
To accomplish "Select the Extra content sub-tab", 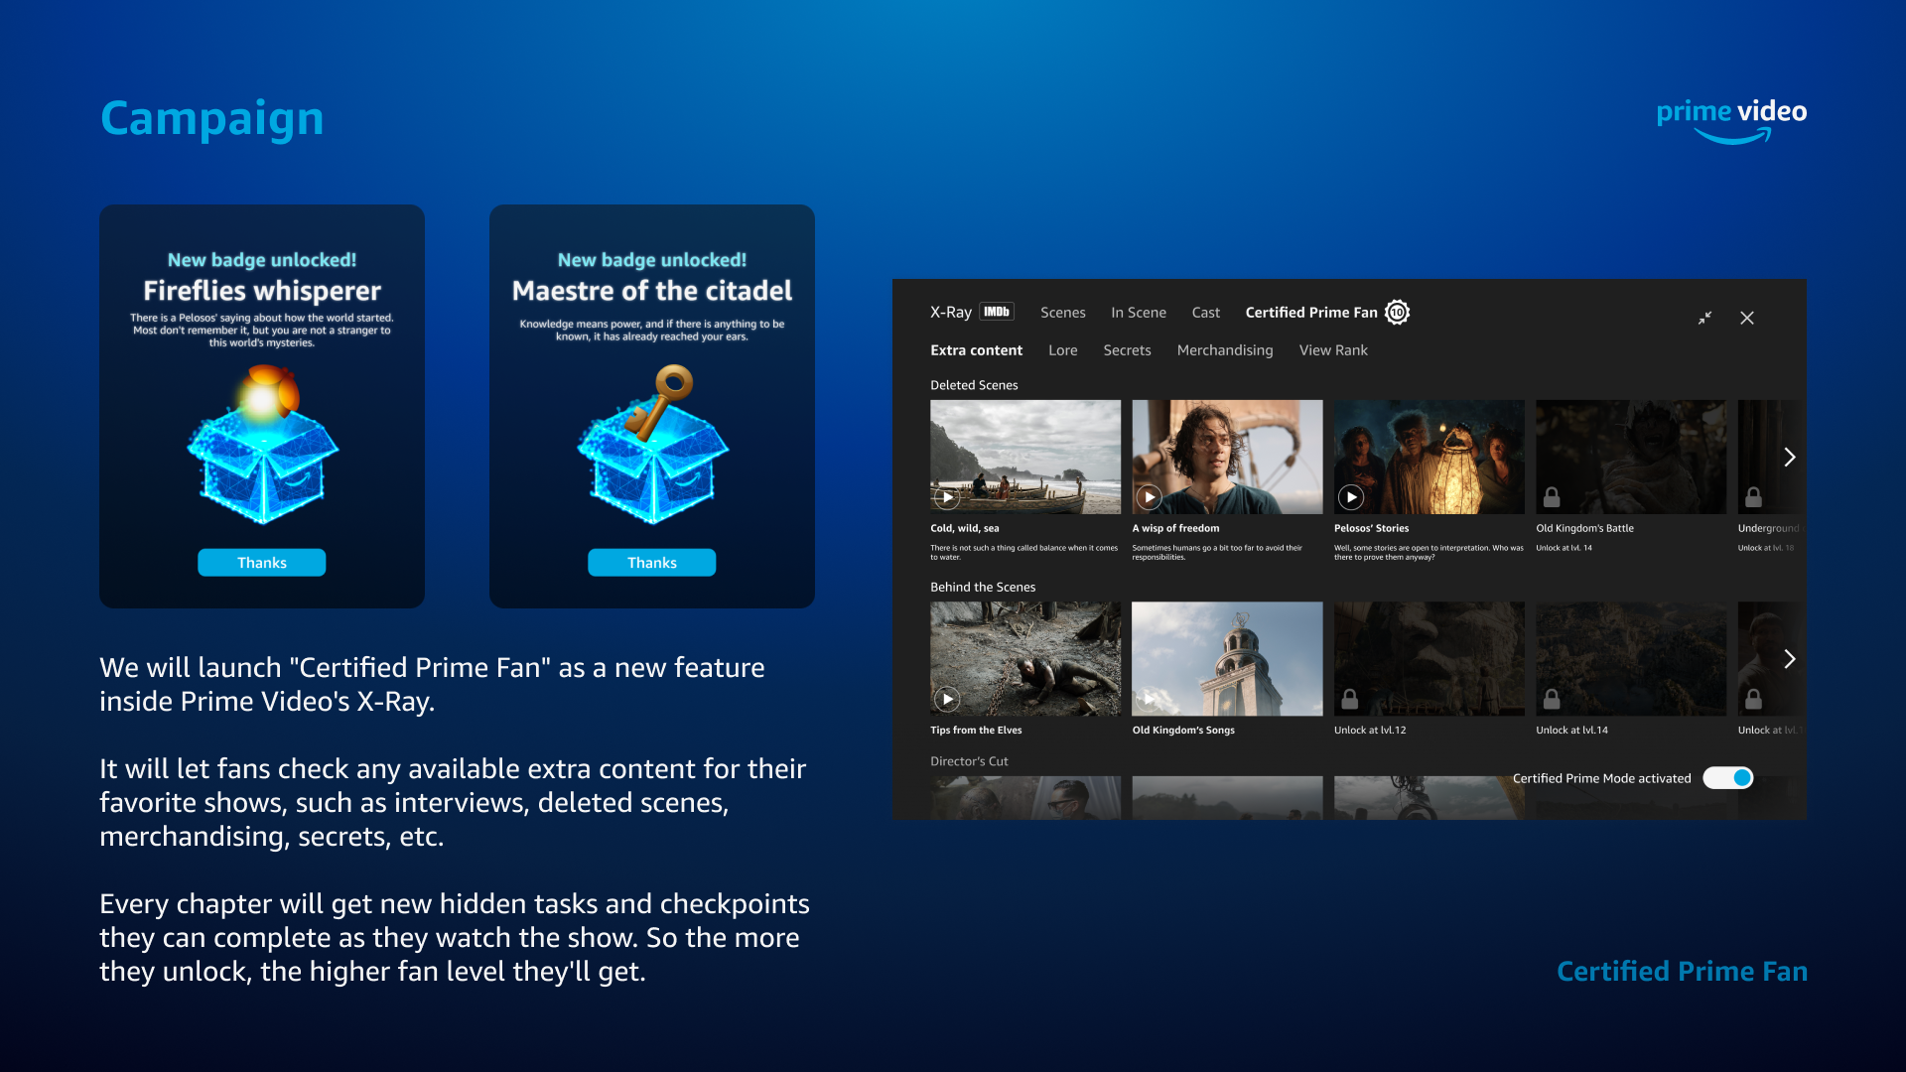I will (x=976, y=350).
